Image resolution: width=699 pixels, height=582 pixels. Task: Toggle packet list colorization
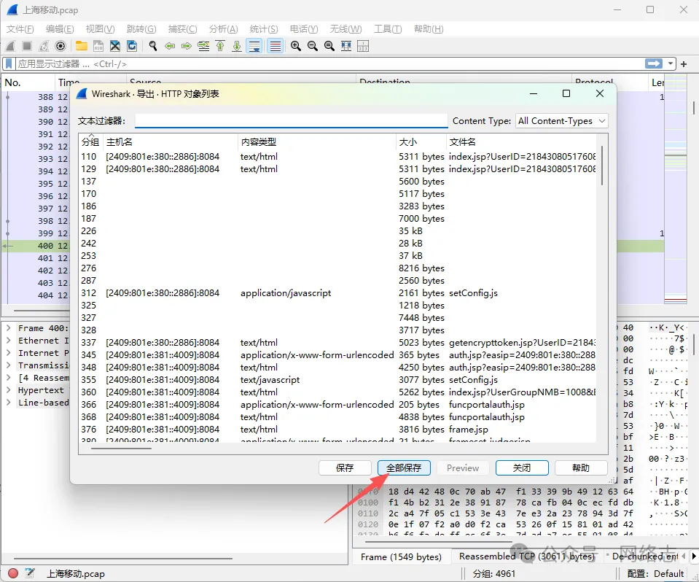point(275,46)
